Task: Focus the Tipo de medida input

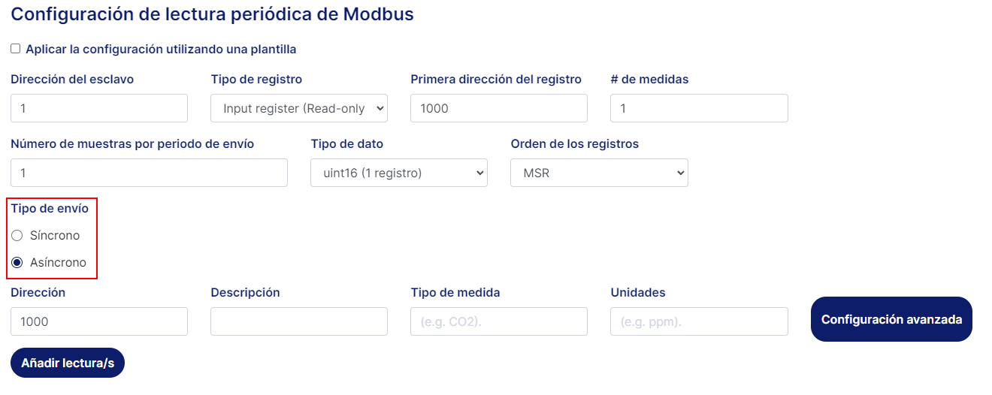Action: click(498, 321)
